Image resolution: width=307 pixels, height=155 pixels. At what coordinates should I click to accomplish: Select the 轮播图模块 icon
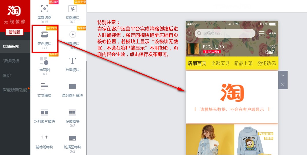coord(72,138)
